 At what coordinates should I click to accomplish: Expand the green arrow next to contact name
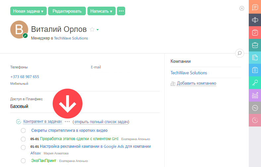tap(97, 30)
